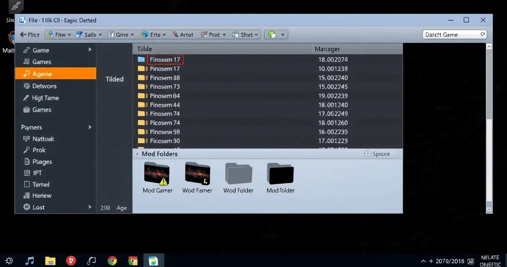Open the Stret toolbar dropdown
This screenshot has height=267, width=507.
point(246,35)
